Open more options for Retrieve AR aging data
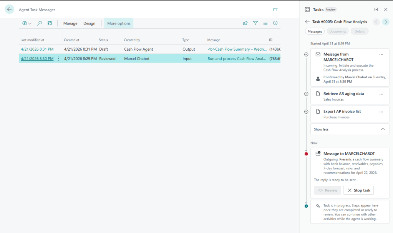The width and height of the screenshot is (393, 233). (381, 94)
